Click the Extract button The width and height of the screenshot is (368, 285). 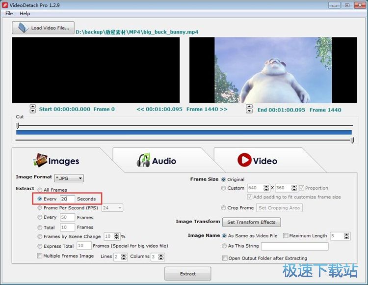(x=188, y=274)
